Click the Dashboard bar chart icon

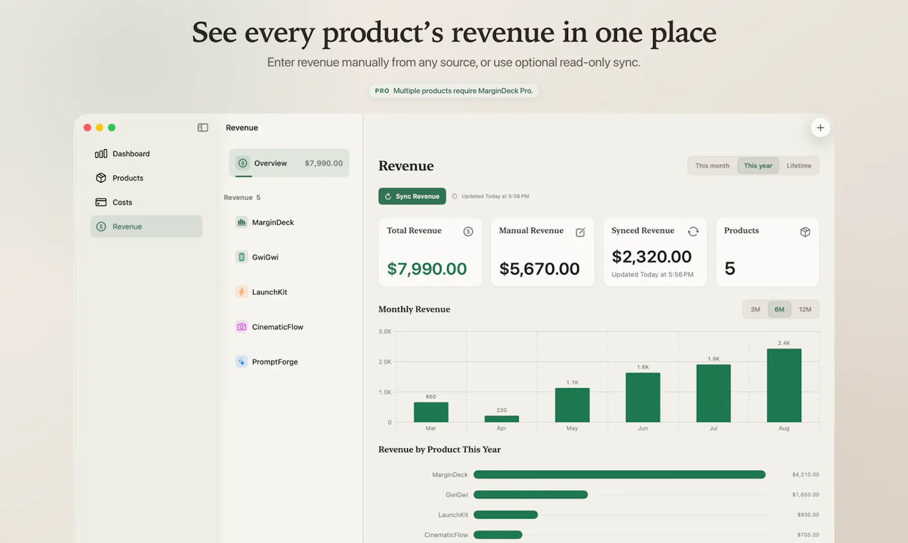101,154
